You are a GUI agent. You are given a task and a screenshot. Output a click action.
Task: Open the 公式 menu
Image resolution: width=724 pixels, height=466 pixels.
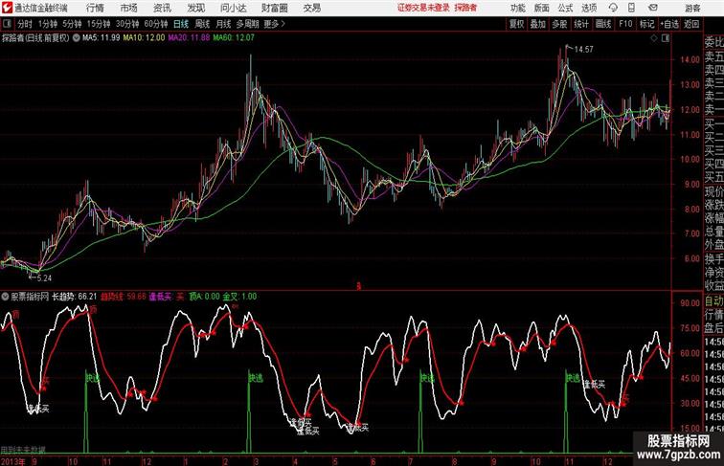(565, 8)
